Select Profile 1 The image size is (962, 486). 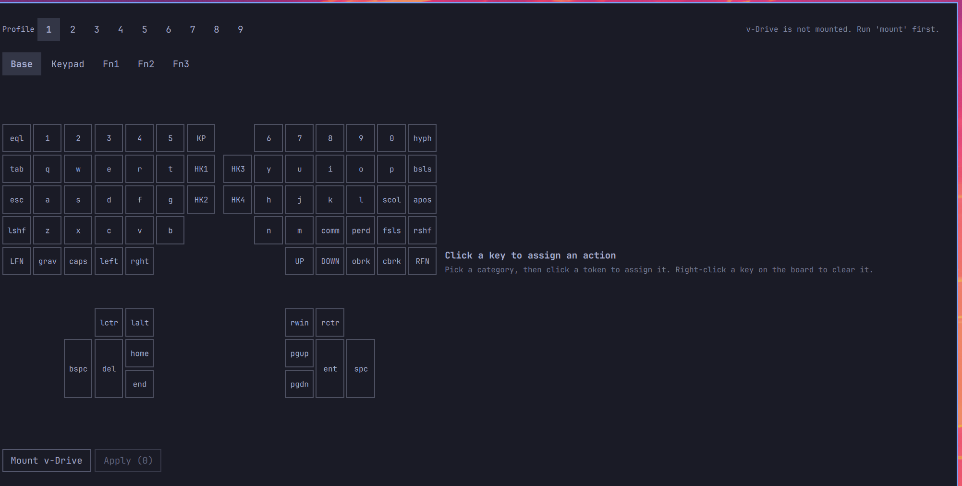pyautogui.click(x=49, y=29)
